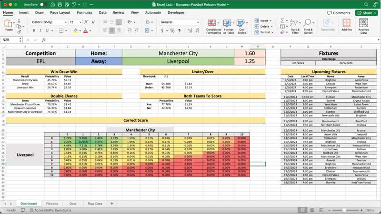Toggle Italic formatting

click(x=40, y=30)
